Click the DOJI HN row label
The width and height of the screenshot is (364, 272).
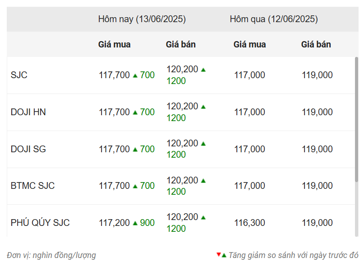pyautogui.click(x=28, y=113)
